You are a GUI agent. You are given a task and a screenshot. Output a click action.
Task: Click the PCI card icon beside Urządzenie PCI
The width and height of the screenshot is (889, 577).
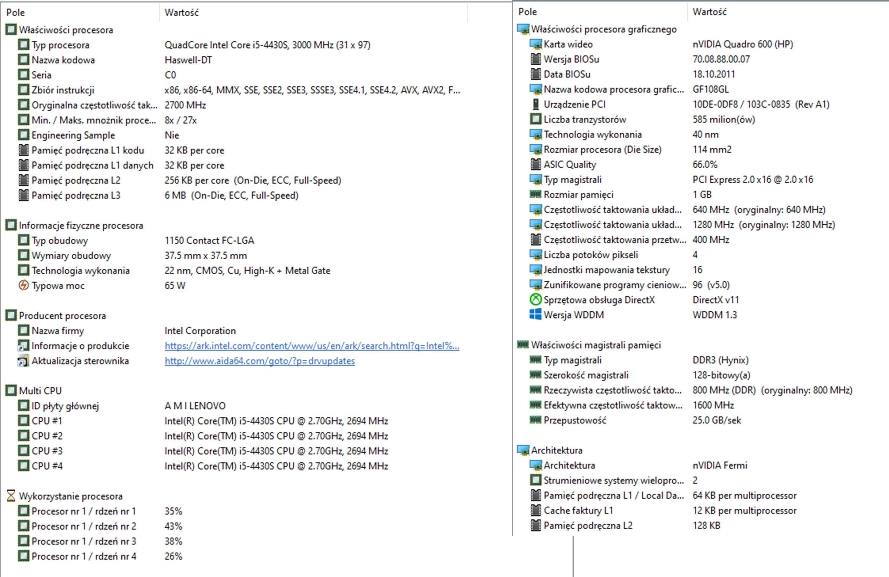coord(536,104)
